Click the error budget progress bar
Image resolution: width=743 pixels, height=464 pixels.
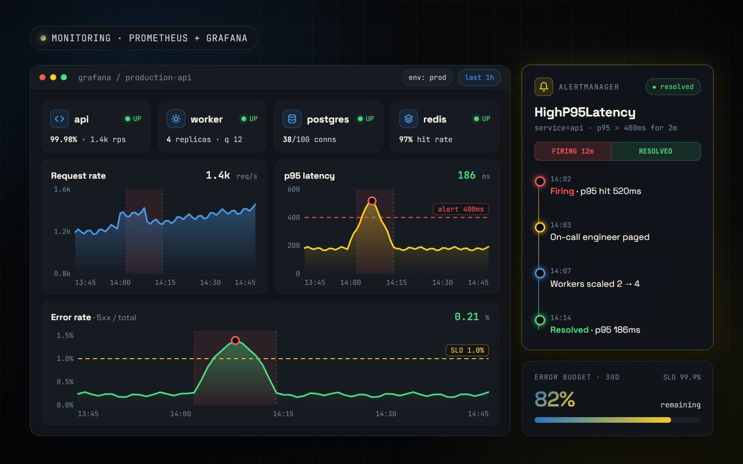(x=618, y=420)
